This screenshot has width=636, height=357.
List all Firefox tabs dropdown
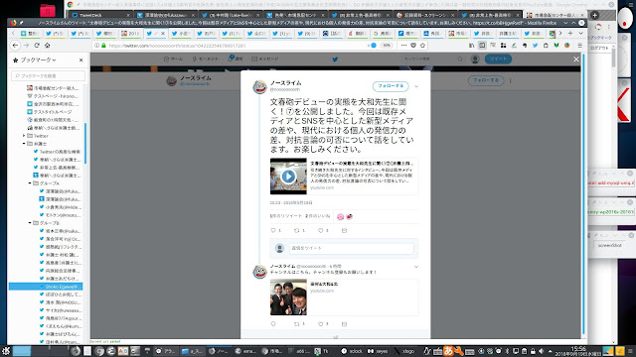[580, 33]
